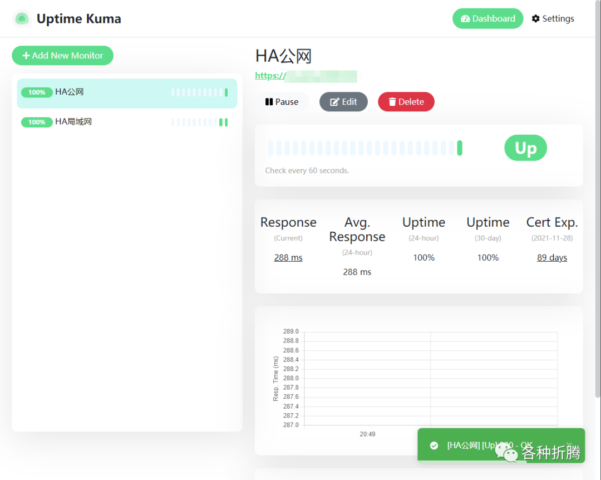Click the 24-hour uptime 100% value
The image size is (601, 480).
[423, 257]
